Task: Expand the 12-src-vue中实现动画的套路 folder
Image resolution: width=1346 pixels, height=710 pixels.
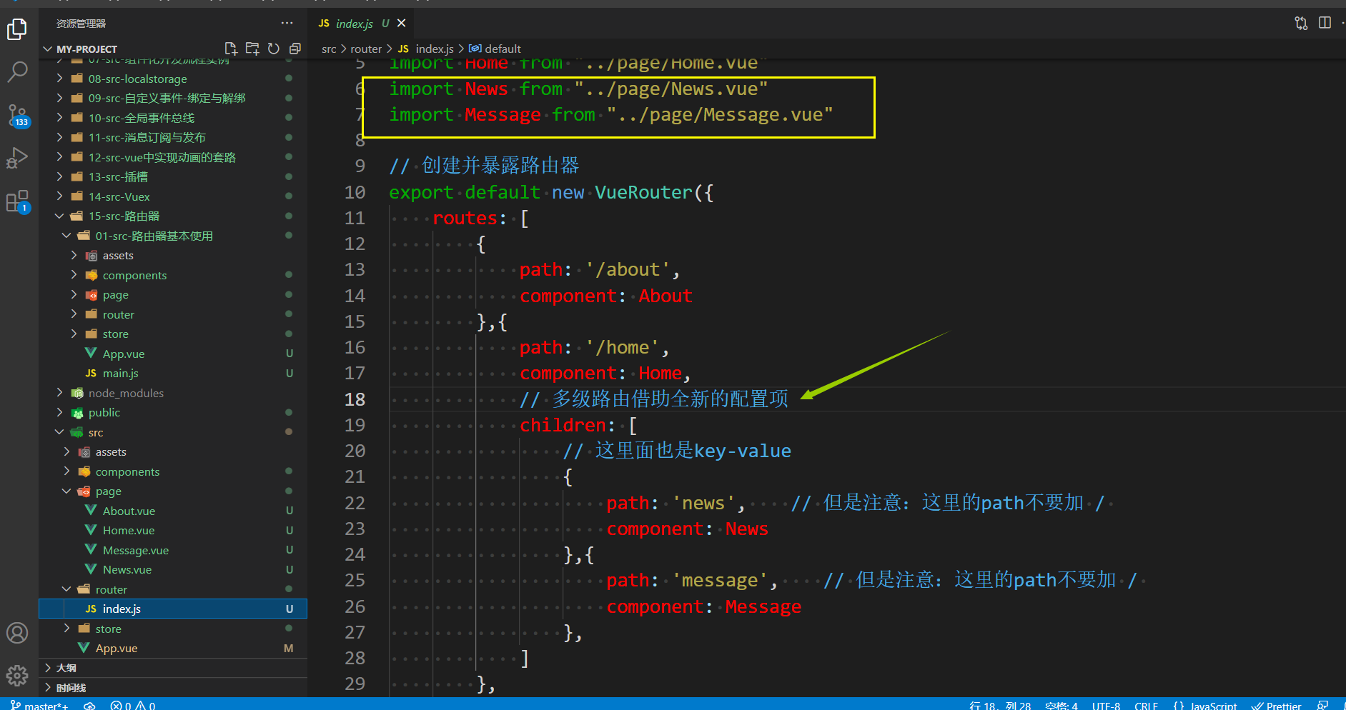Action: (173, 157)
